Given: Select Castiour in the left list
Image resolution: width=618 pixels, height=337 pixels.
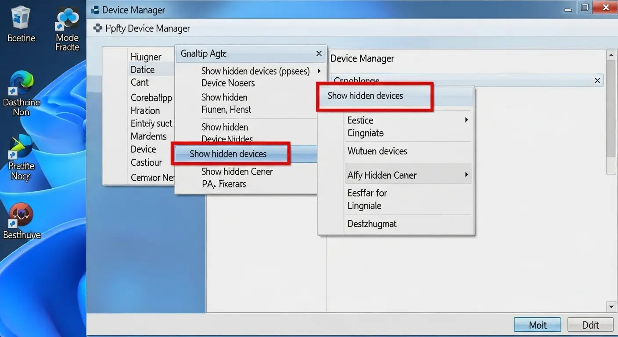Looking at the screenshot, I should click(x=147, y=162).
